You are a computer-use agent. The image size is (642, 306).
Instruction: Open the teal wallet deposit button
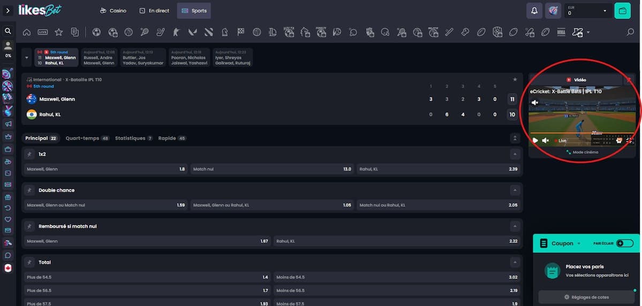pos(622,11)
